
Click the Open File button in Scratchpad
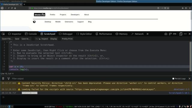[x=7, y=39]
